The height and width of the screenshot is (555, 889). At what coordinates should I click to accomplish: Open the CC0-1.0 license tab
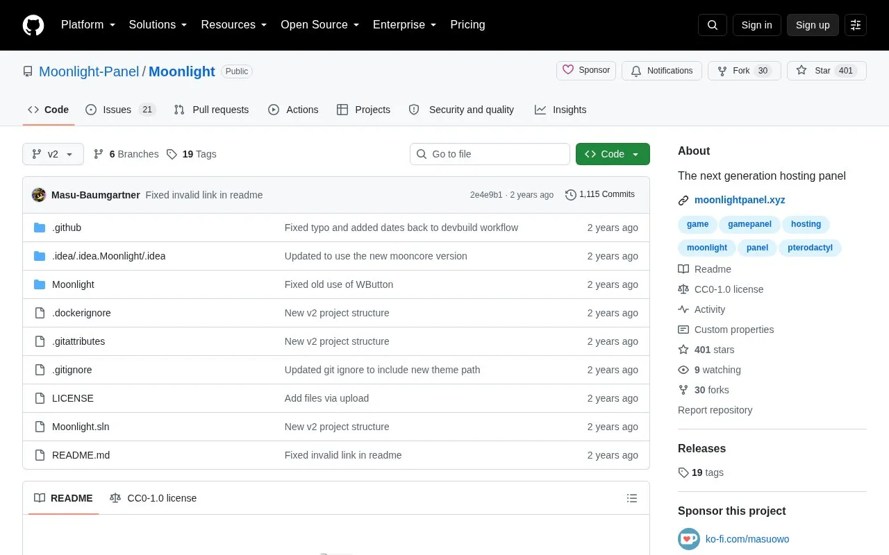[153, 498]
